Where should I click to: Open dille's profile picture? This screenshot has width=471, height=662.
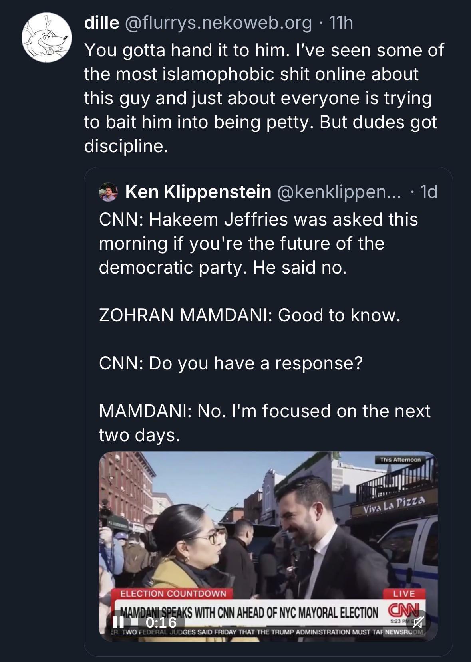click(x=46, y=38)
